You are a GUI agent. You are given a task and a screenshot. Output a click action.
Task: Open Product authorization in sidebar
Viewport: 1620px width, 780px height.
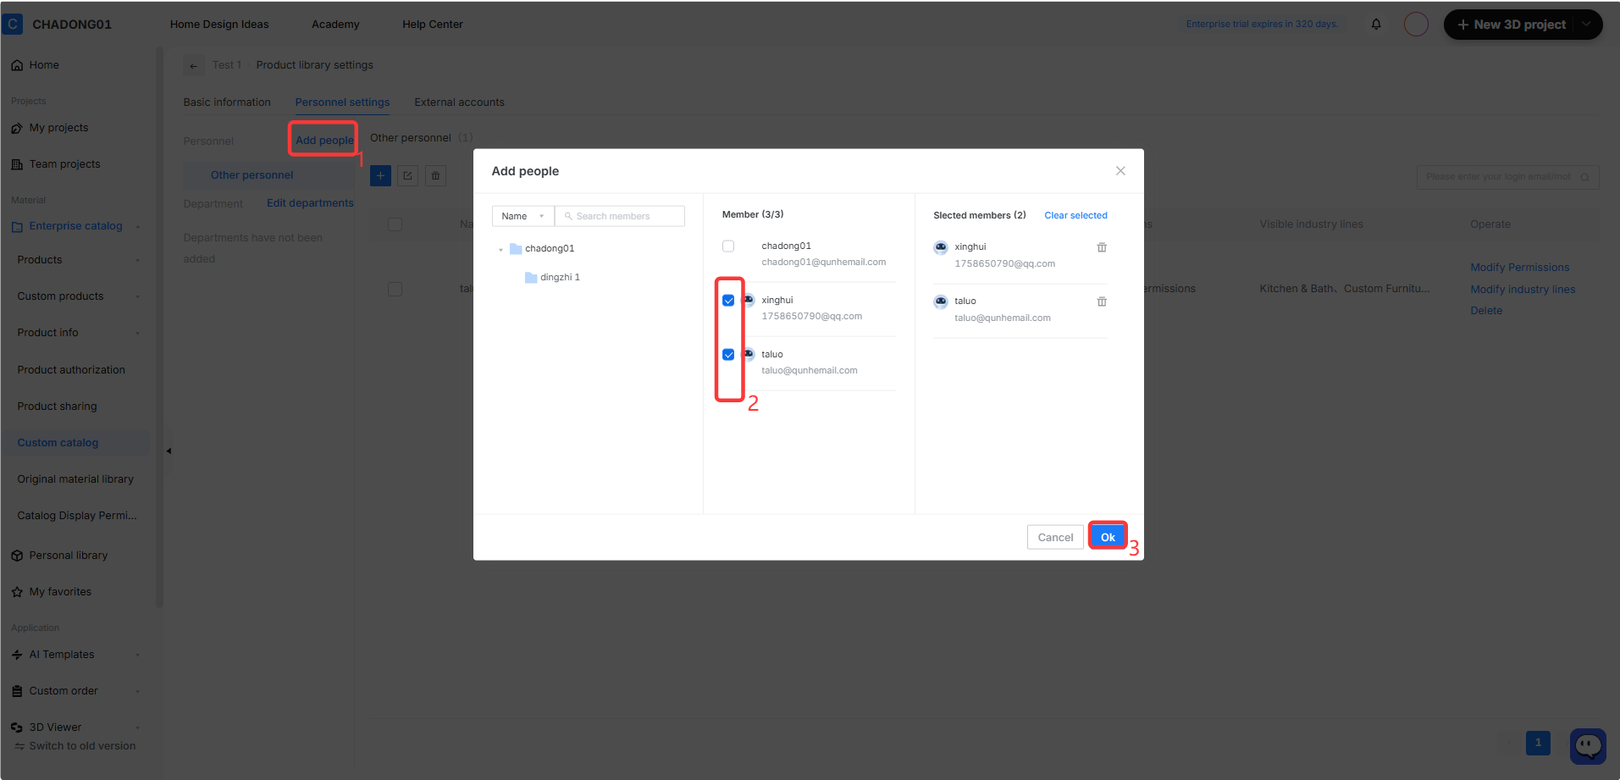click(x=71, y=370)
